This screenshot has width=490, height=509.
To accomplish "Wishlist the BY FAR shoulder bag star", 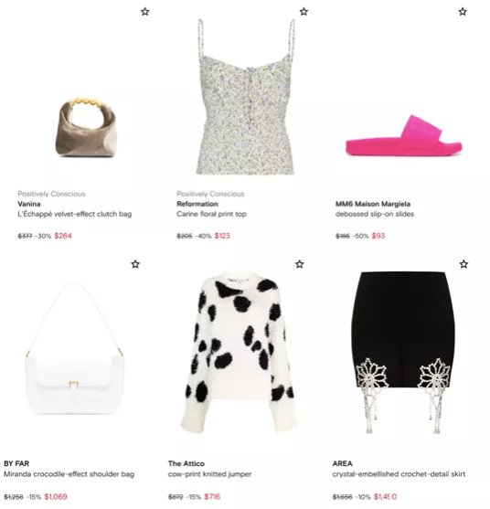I will coord(135,264).
